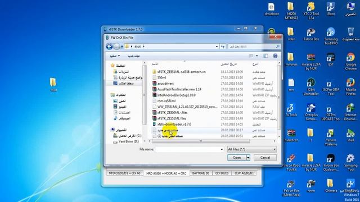Launch Google Chrome from desktop
The image size is (360, 202).
point(350,61)
